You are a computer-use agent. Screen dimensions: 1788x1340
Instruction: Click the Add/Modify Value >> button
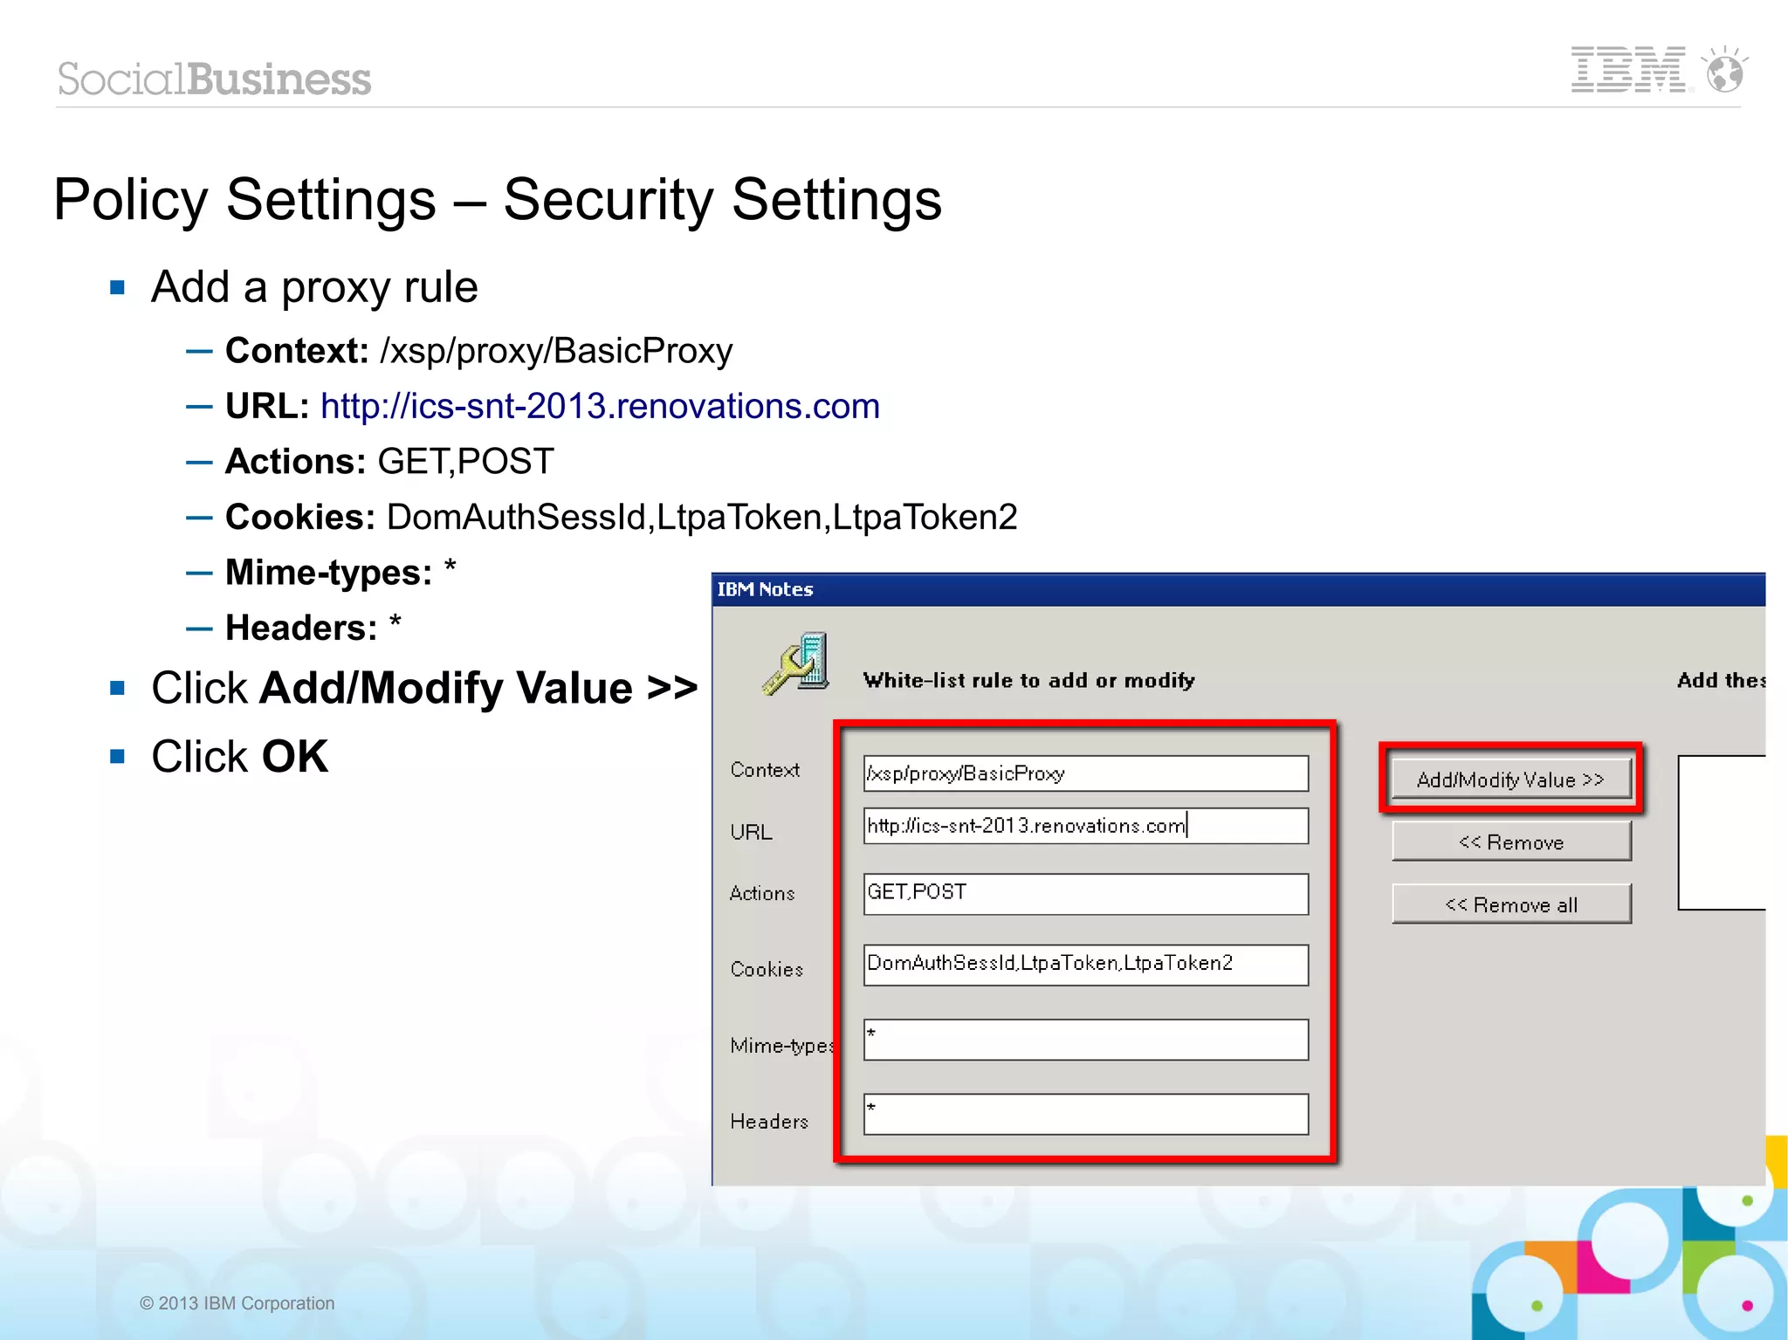[1511, 779]
